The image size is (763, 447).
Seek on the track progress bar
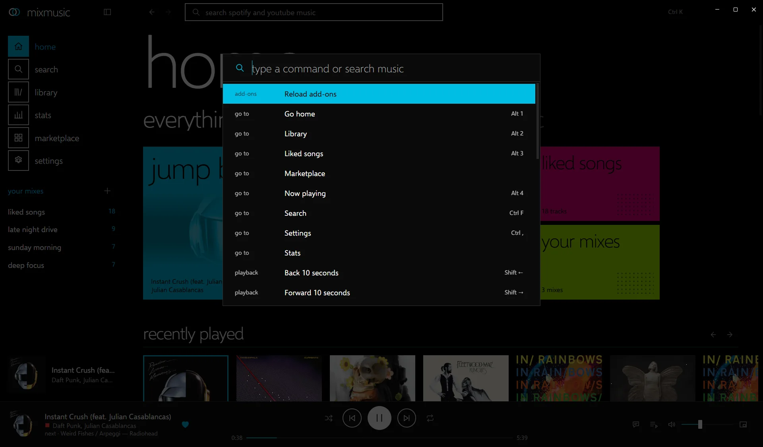(380, 437)
